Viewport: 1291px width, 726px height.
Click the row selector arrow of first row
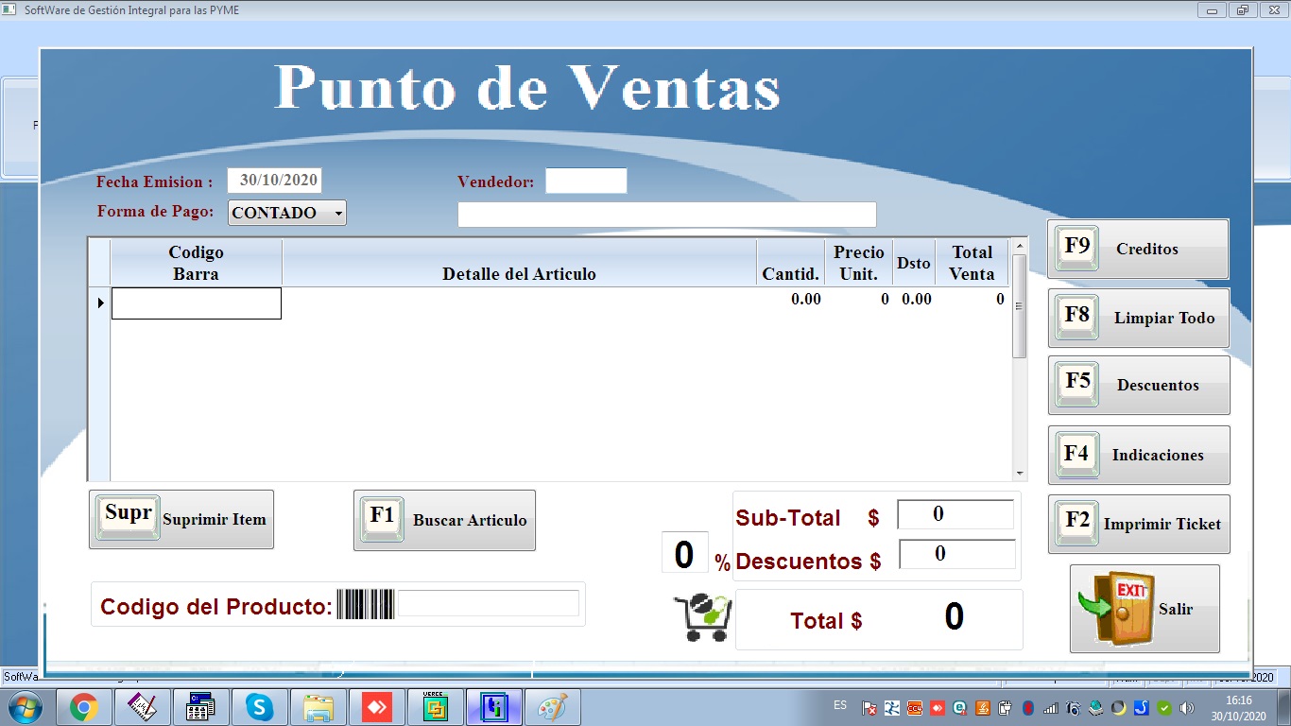point(100,302)
